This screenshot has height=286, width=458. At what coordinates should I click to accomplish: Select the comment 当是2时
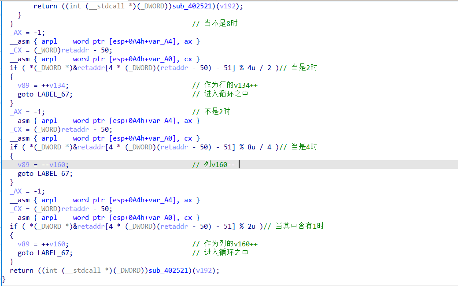tap(303, 67)
